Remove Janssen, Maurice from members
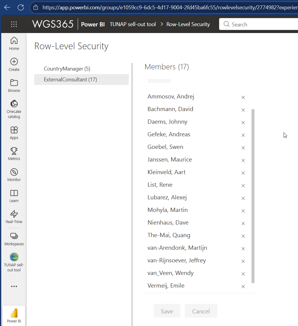 [x=243, y=161]
